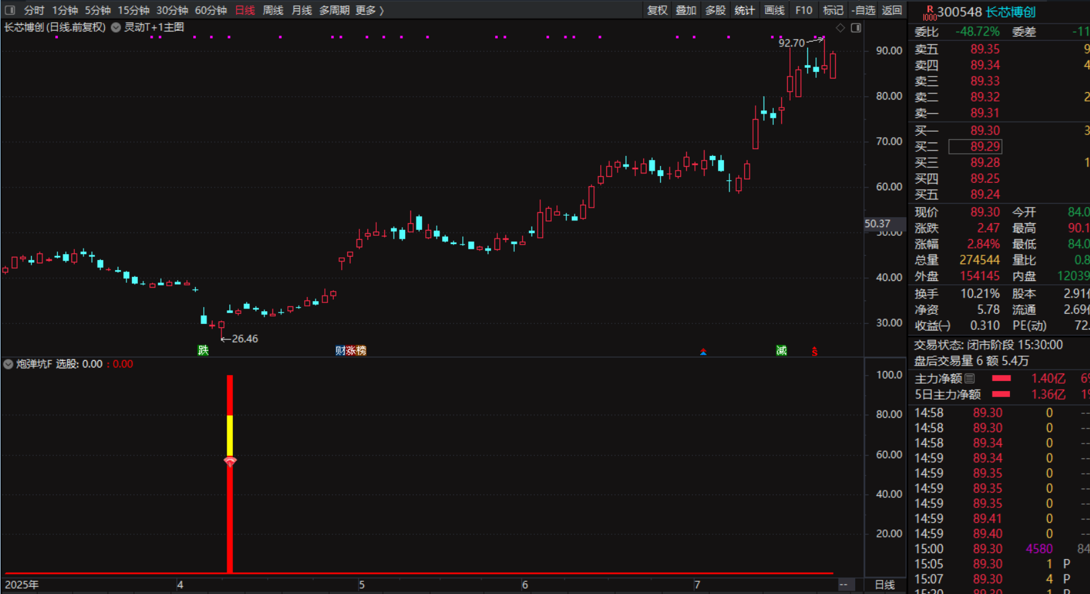Screen dimensions: 1090x594
Task: Toggle the 标记 mark button
Action: (x=832, y=10)
